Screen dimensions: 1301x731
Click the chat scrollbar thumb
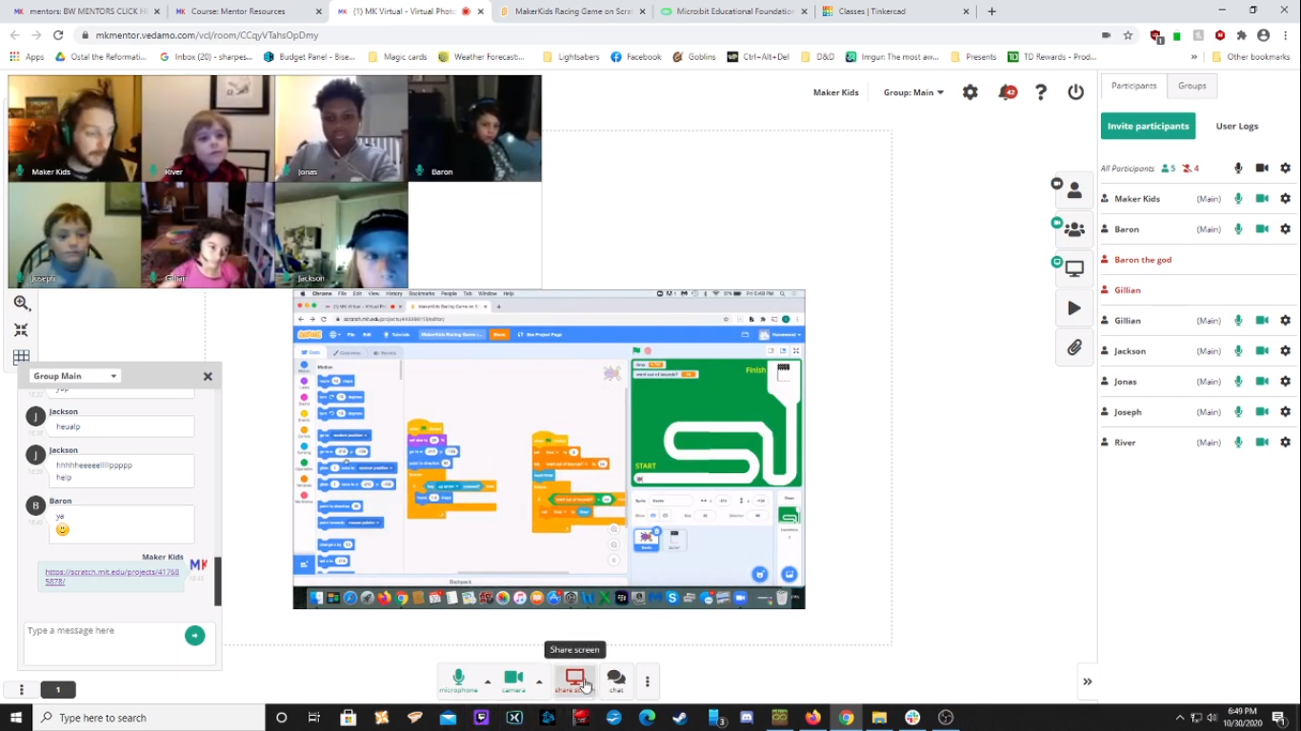coord(218,581)
